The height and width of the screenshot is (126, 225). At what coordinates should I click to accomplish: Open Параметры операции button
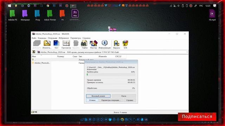[111, 100]
